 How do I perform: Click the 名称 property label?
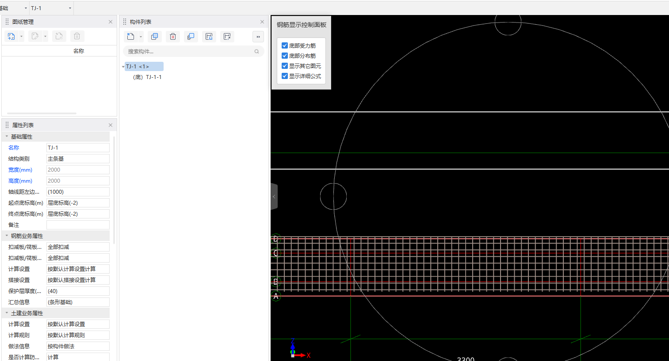pos(14,147)
